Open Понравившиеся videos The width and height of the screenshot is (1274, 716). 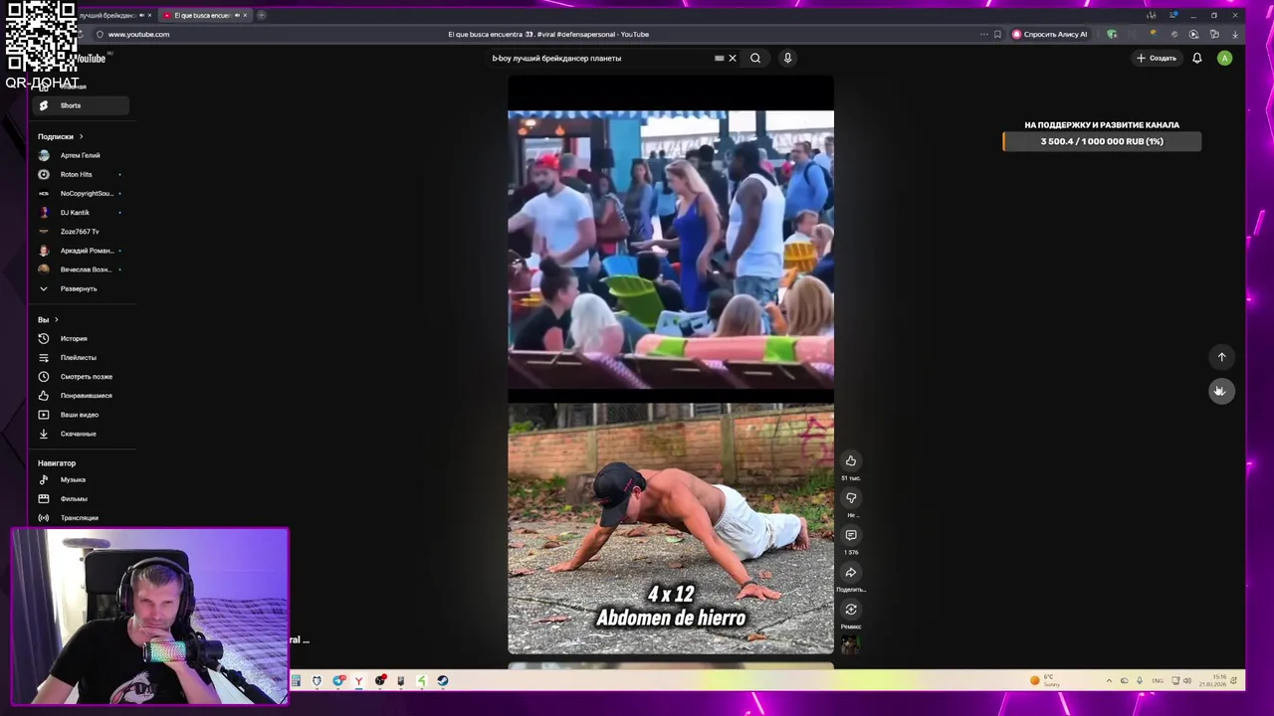[82, 395]
